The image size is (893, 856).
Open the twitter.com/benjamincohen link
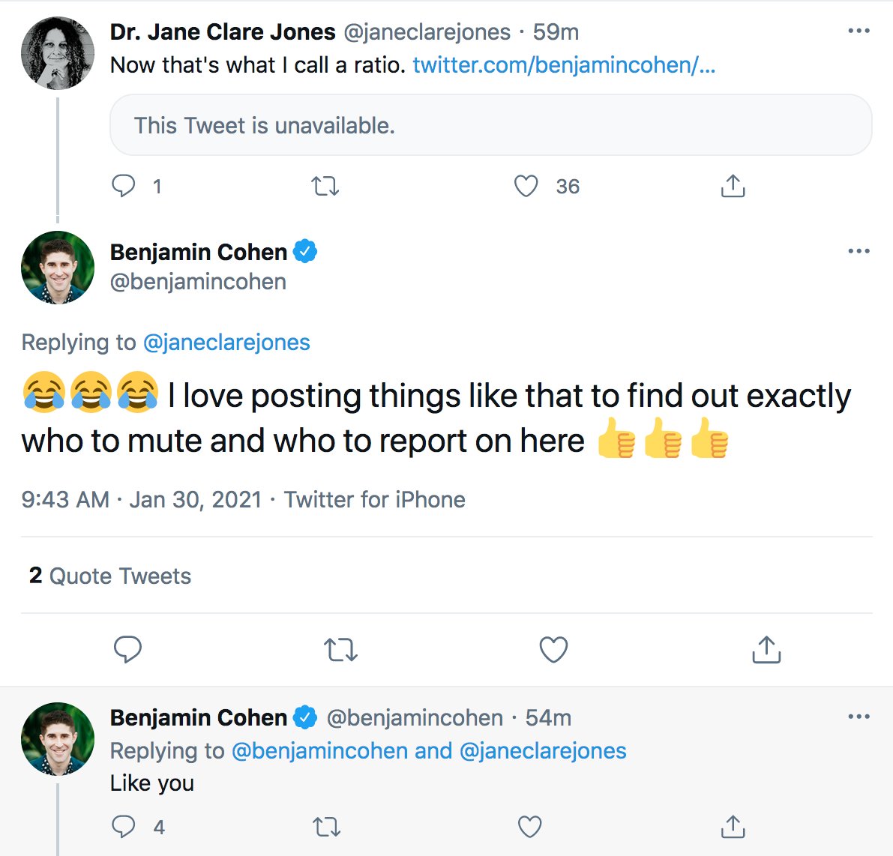pos(564,65)
